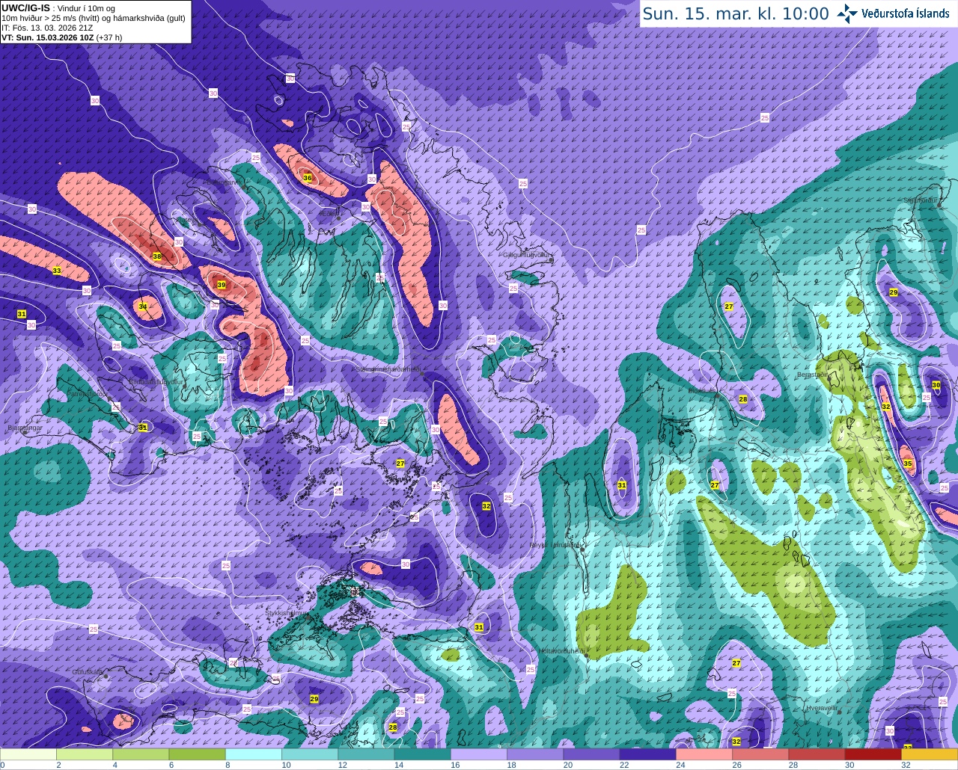Select the light teal 10–12 legend swatch
Image resolution: width=958 pixels, height=770 pixels.
[x=310, y=754]
